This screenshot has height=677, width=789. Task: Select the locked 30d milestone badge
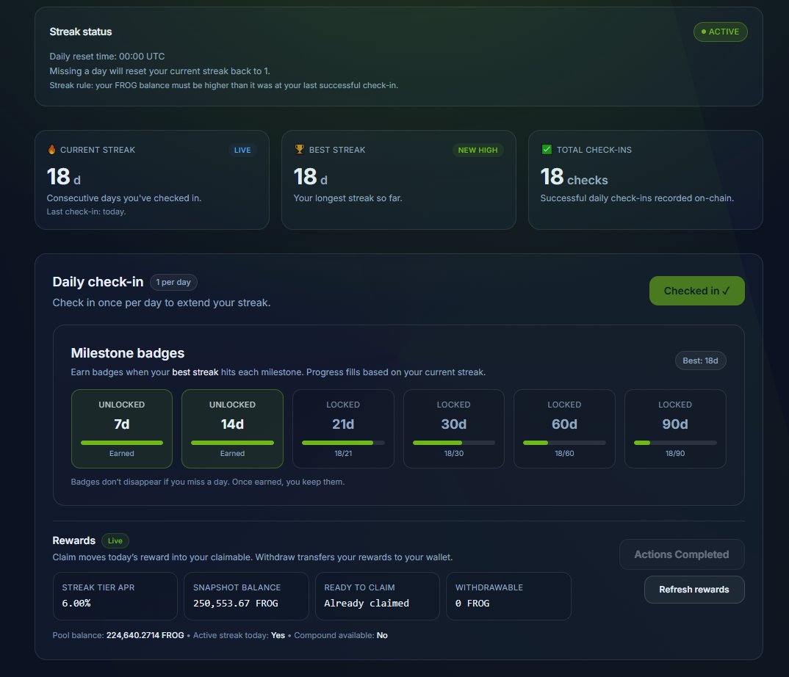(x=454, y=429)
